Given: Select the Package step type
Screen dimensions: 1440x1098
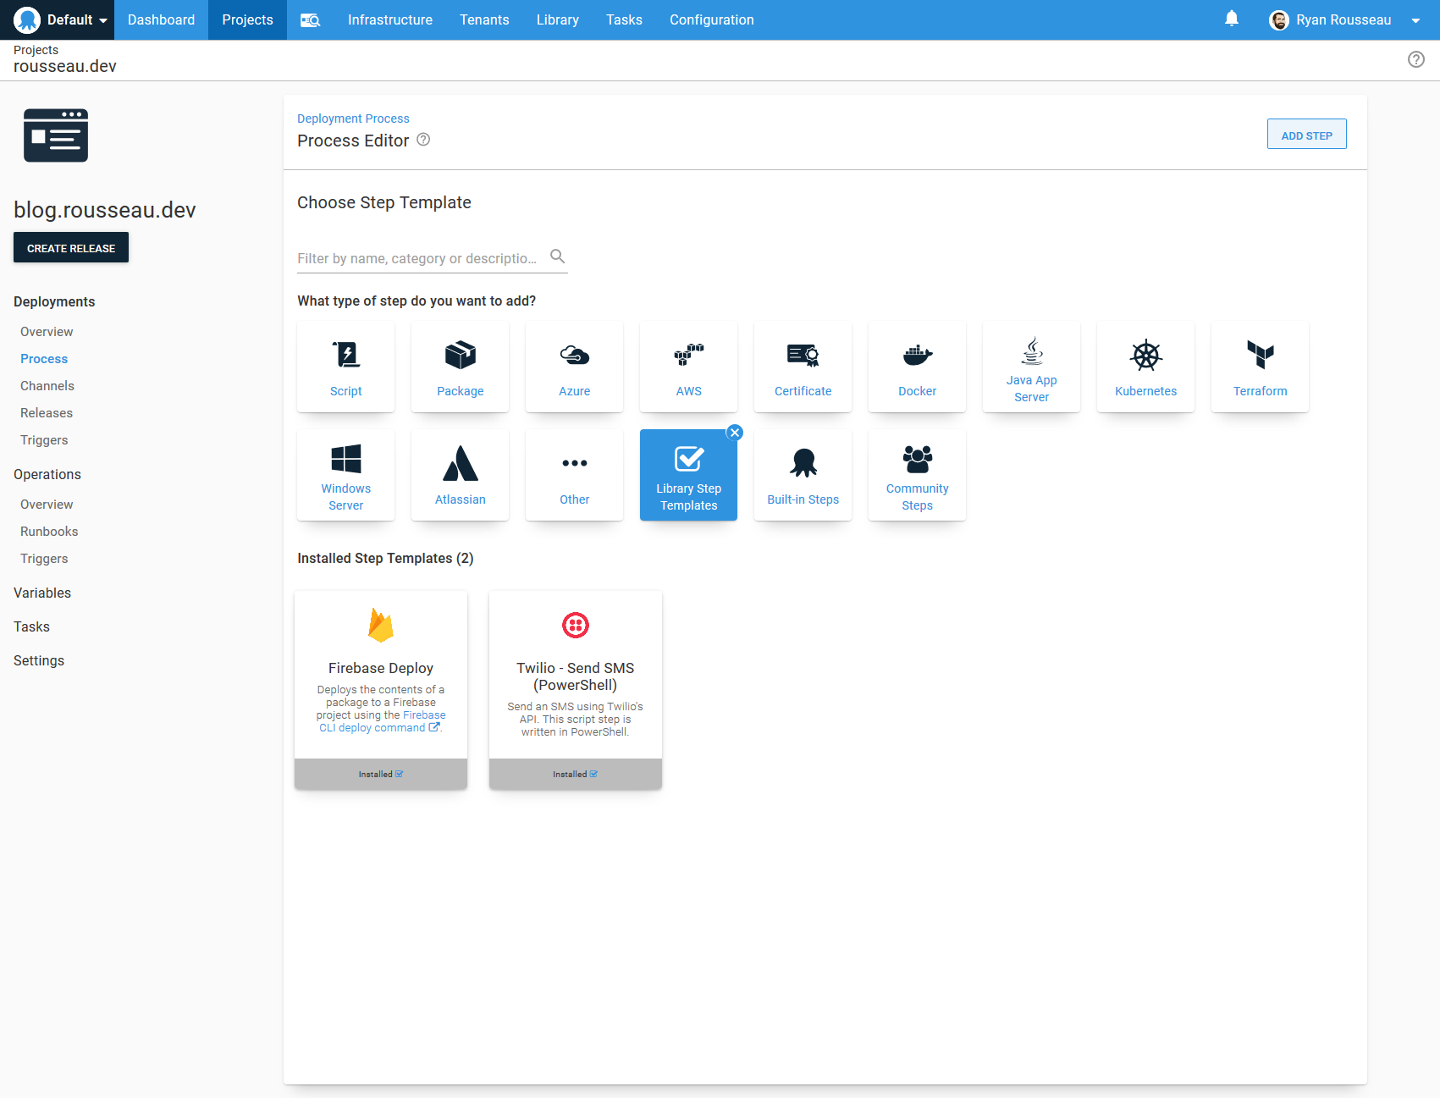Looking at the screenshot, I should click(x=460, y=366).
